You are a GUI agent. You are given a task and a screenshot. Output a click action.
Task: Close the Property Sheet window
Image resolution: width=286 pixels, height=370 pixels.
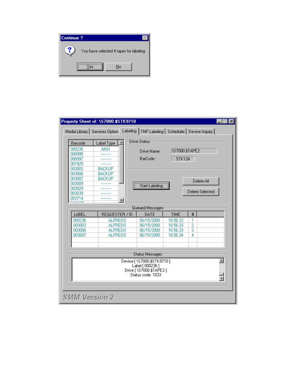coord(231,121)
